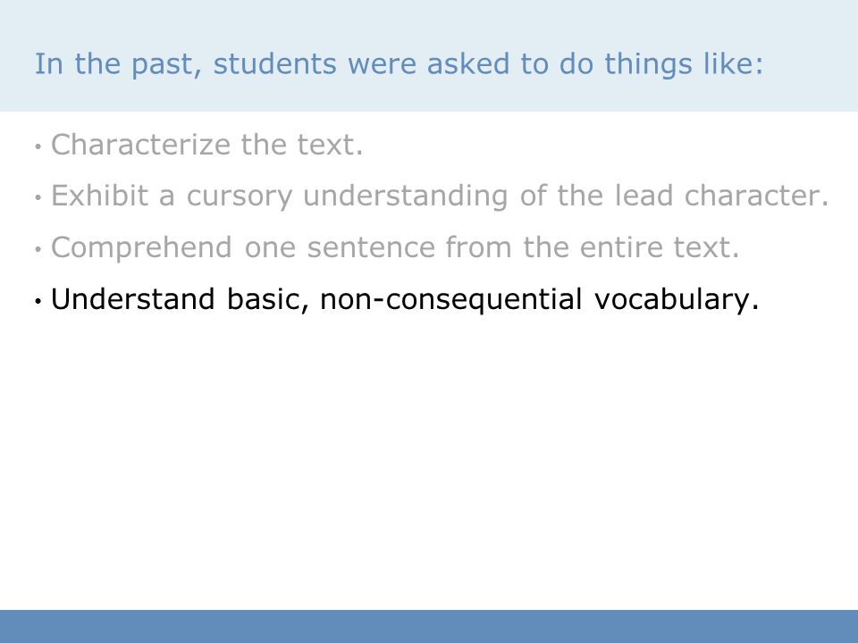Click the word "non-consequential" in black text
The width and height of the screenshot is (858, 643).
tap(450, 300)
